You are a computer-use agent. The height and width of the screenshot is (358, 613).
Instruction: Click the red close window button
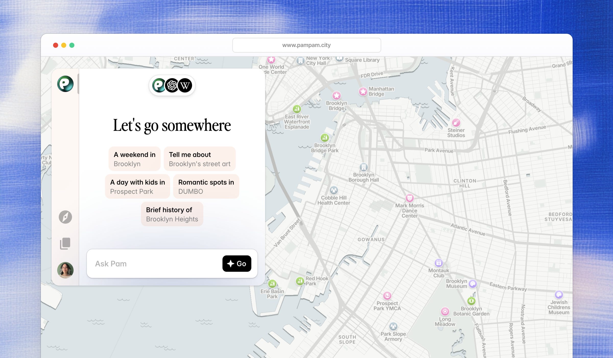click(55, 45)
